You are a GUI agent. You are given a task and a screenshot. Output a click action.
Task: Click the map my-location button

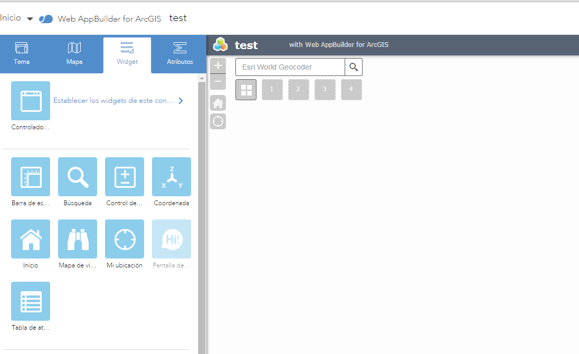click(x=218, y=121)
